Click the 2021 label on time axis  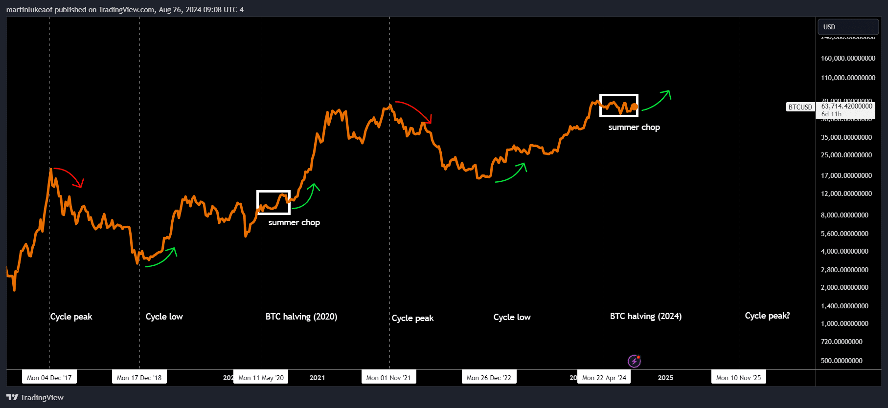point(317,378)
